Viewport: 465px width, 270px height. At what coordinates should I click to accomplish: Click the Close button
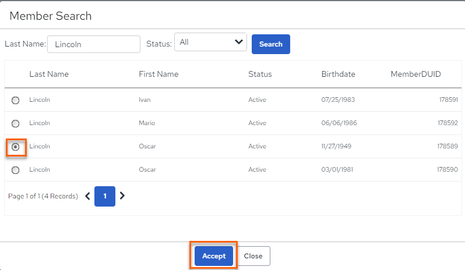(x=253, y=256)
